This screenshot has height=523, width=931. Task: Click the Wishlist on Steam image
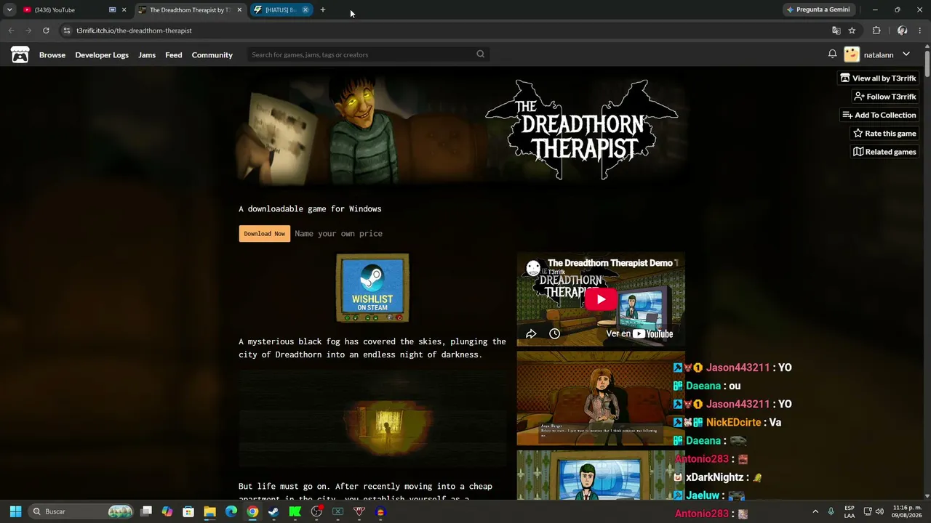tap(372, 288)
